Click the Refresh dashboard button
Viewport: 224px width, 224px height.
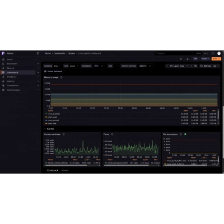206,66
